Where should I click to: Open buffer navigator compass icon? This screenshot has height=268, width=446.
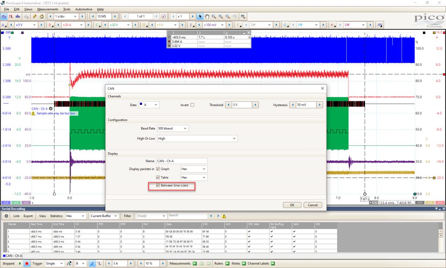(164, 17)
